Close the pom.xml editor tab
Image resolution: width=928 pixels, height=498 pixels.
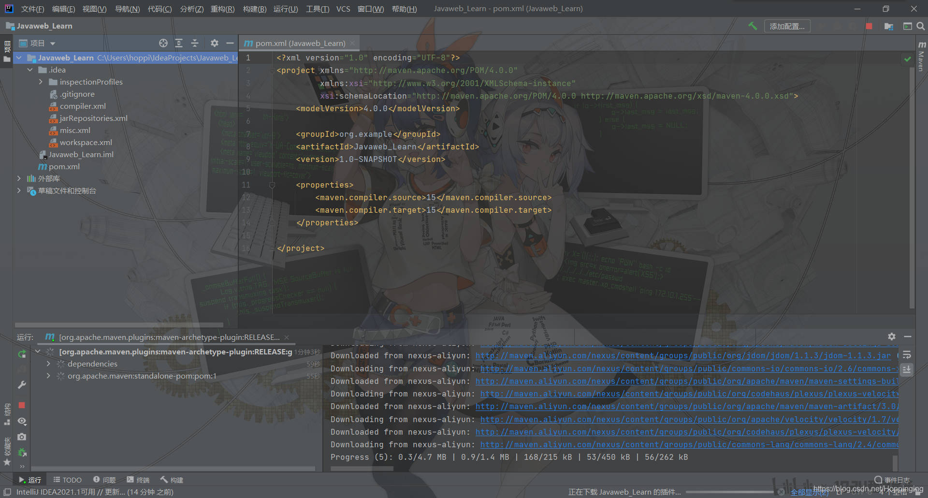tap(352, 43)
